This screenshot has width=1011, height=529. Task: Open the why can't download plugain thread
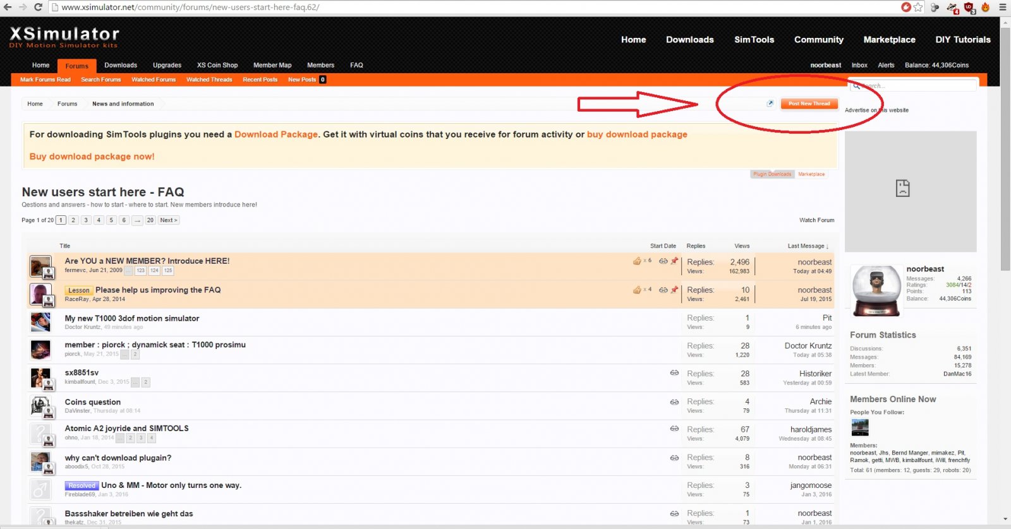[118, 458]
